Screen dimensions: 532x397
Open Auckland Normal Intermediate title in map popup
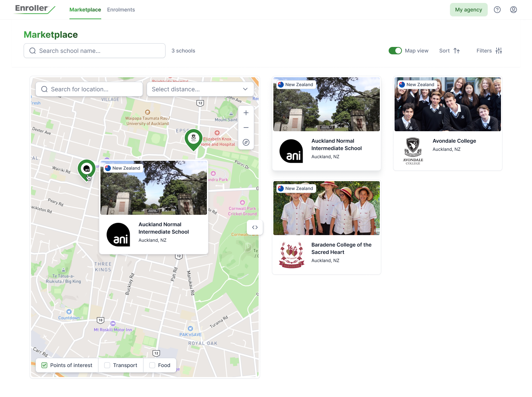(164, 228)
